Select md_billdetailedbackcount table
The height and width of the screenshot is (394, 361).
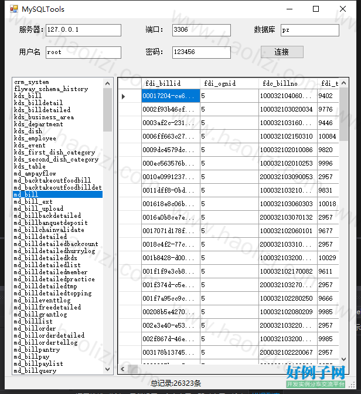click(57, 244)
